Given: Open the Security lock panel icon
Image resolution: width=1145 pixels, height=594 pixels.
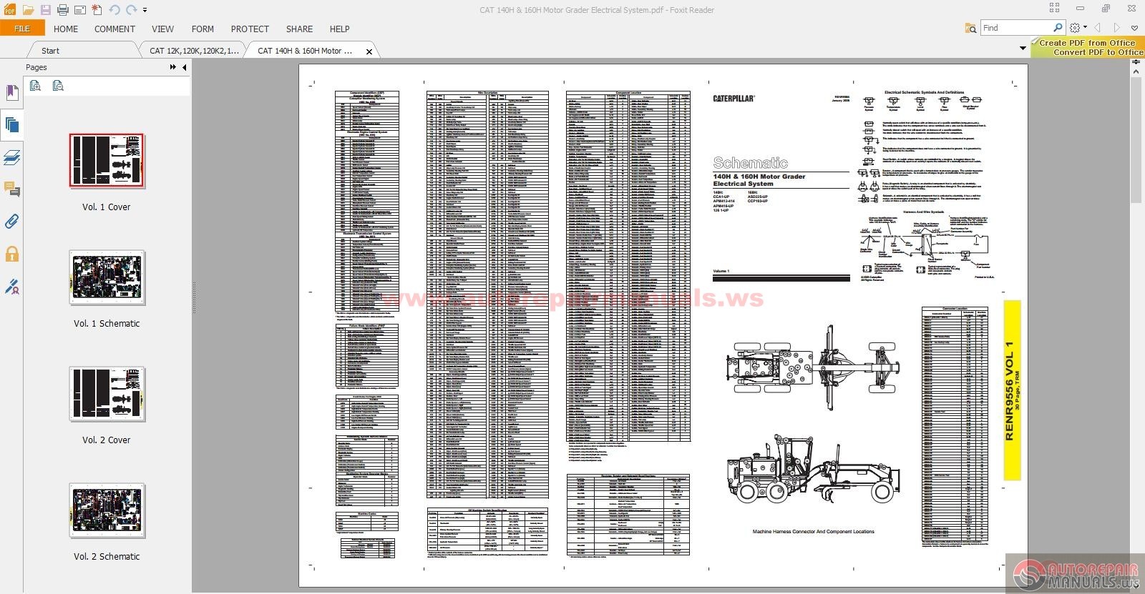Looking at the screenshot, I should click(11, 254).
